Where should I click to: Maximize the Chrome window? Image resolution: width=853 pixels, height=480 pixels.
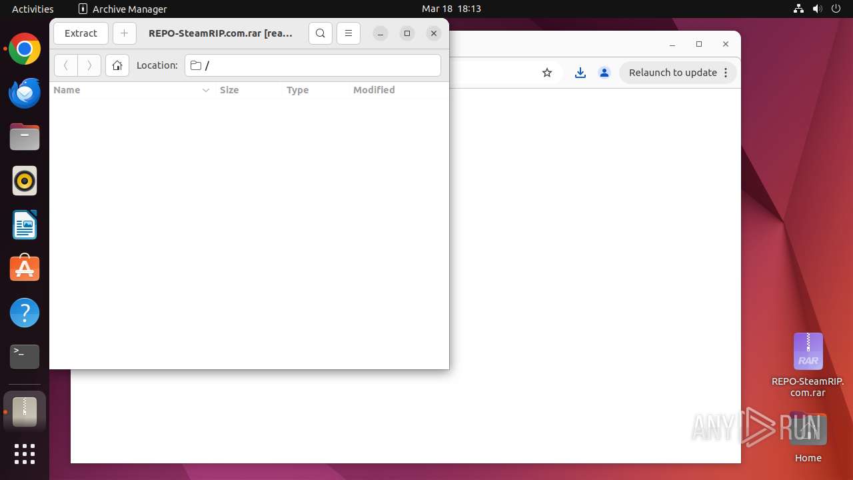[699, 44]
